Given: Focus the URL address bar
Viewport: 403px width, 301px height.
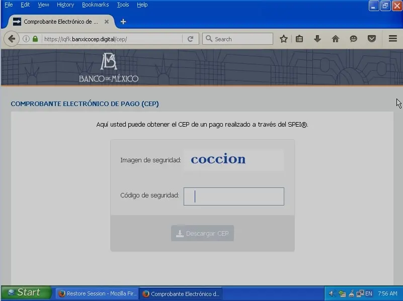Looking at the screenshot, I should (113, 39).
